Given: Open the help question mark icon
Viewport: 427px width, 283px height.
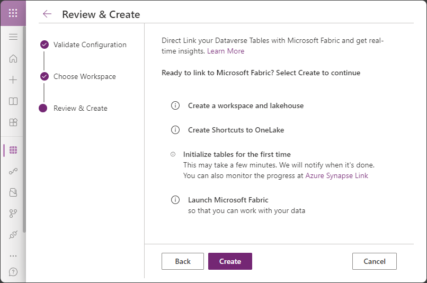Looking at the screenshot, I should (x=13, y=272).
